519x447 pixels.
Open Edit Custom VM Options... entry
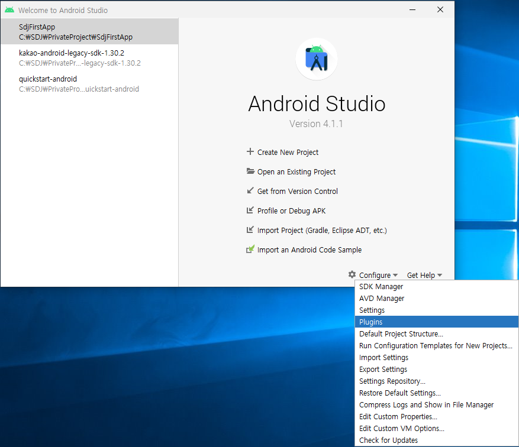(437, 429)
